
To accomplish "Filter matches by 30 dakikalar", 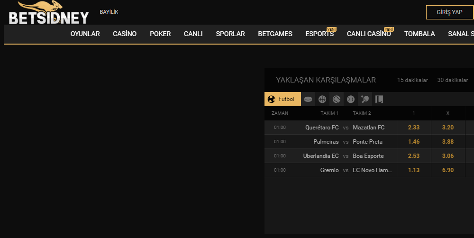I will [453, 80].
